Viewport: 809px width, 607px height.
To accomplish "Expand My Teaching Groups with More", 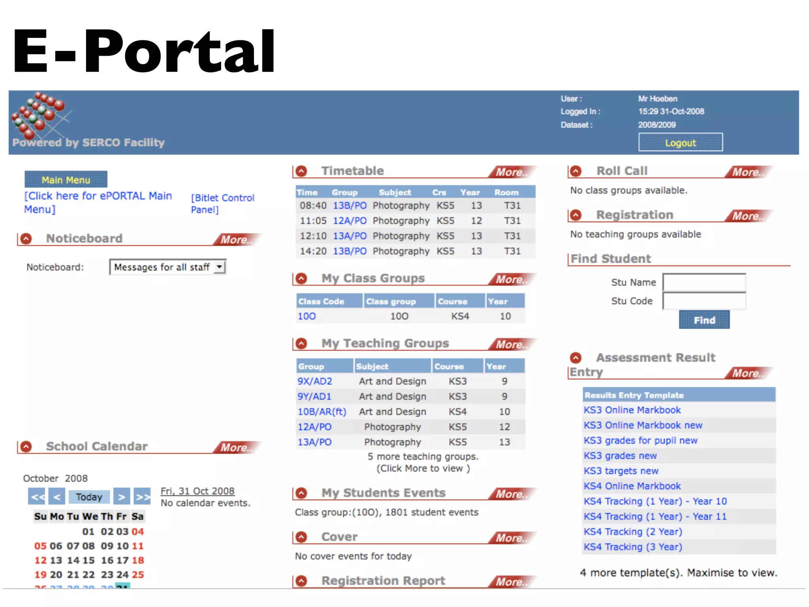I will 511,344.
